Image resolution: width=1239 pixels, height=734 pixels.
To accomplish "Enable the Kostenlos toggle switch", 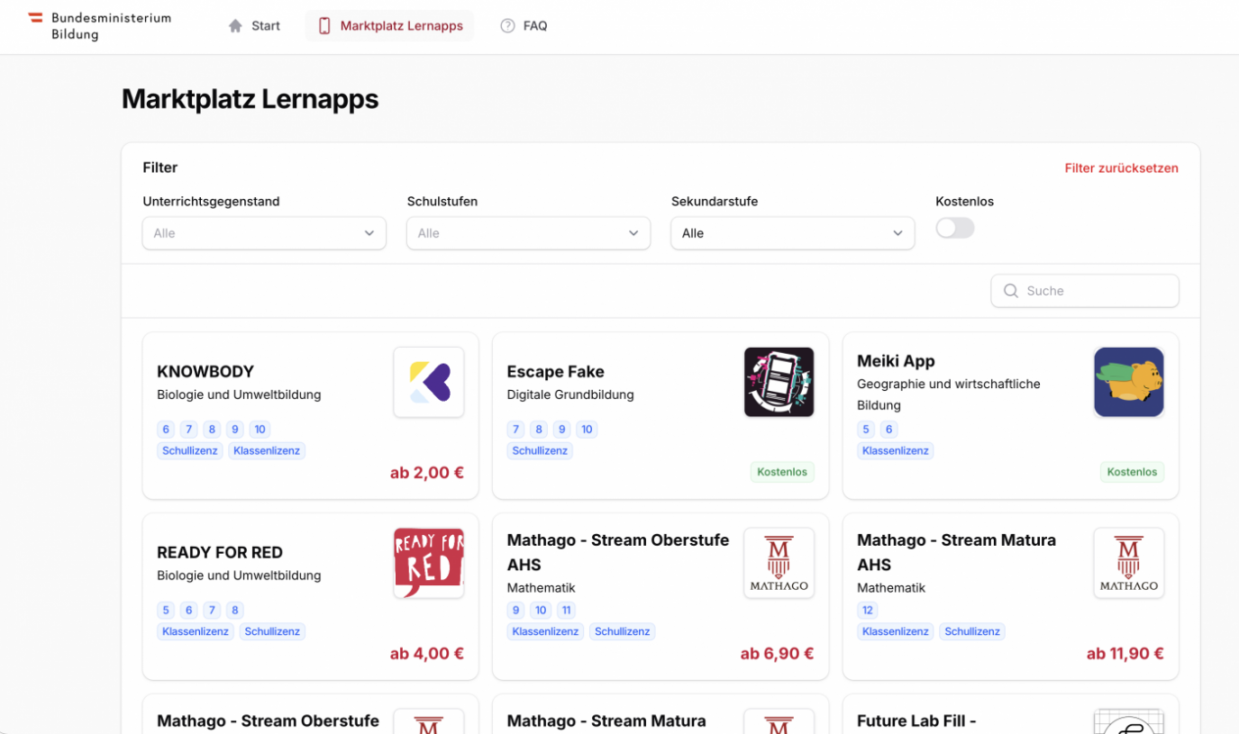I will 954,229.
